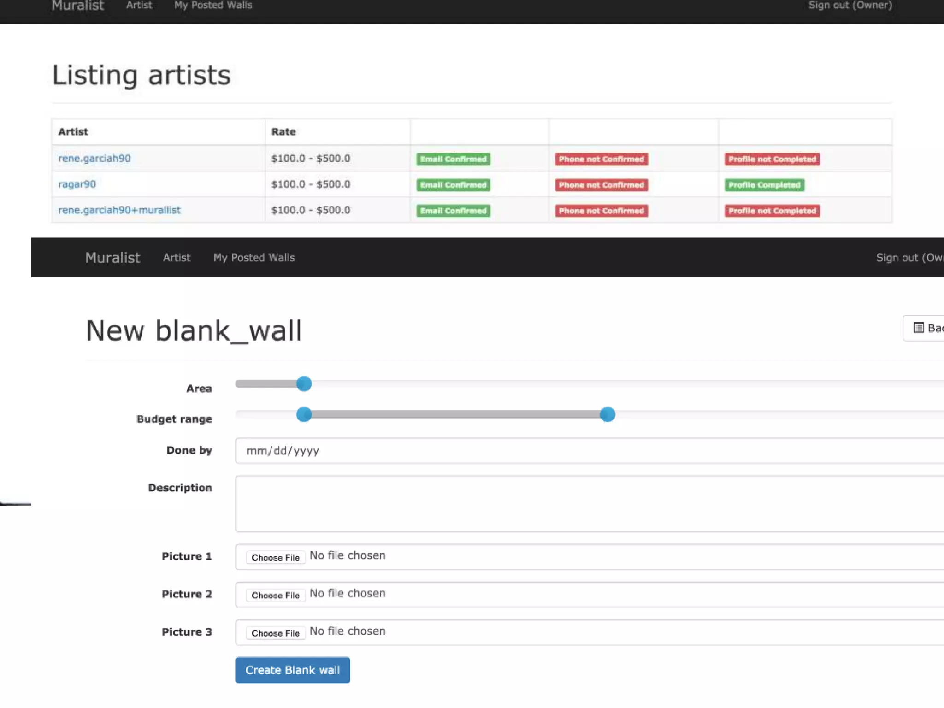Click the Back button list icon

coord(919,328)
